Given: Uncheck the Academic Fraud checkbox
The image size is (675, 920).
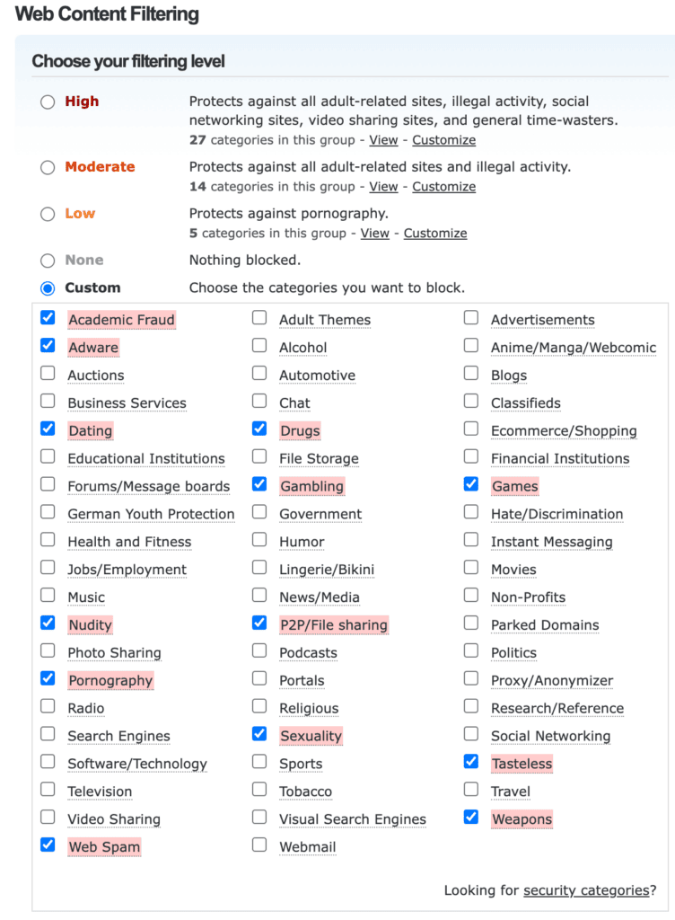Looking at the screenshot, I should [x=48, y=318].
